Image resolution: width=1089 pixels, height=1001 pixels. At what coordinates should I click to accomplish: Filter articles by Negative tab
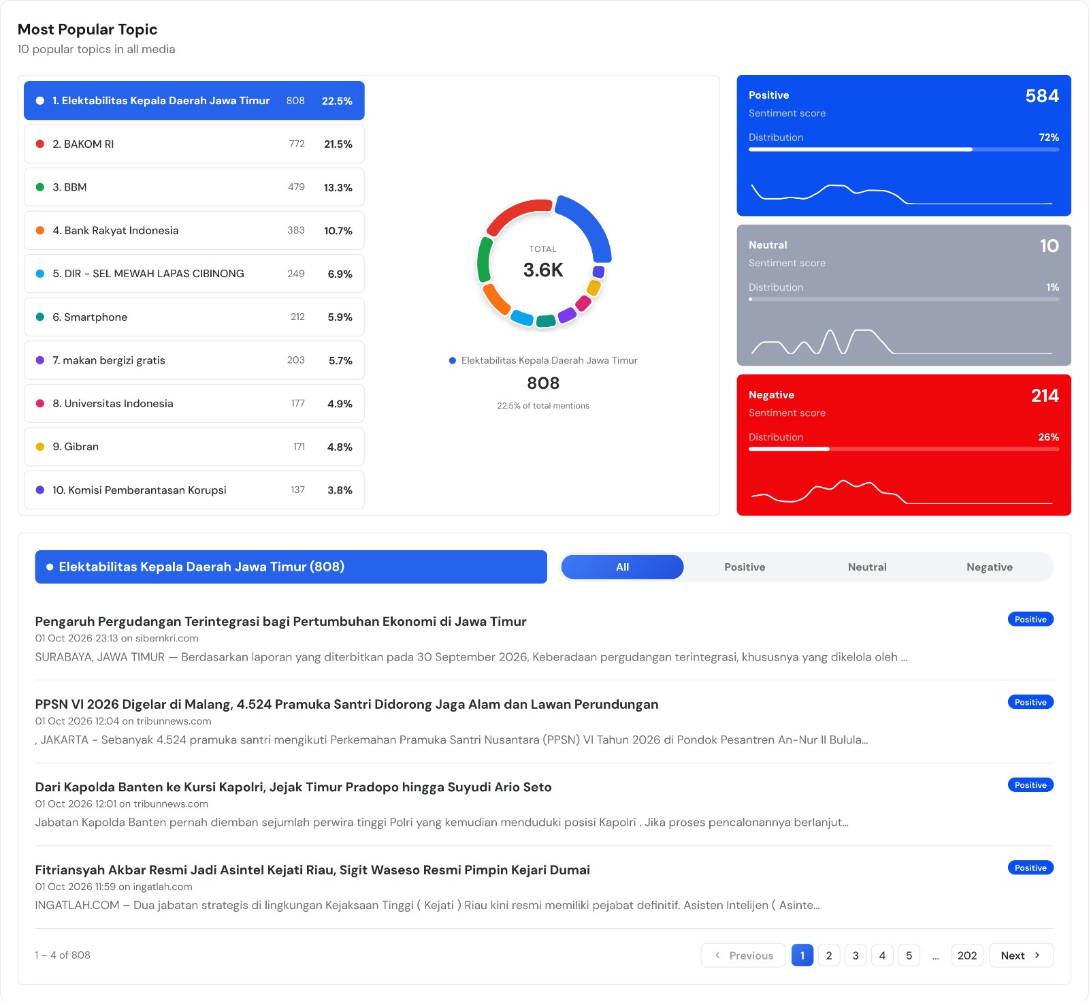(990, 567)
